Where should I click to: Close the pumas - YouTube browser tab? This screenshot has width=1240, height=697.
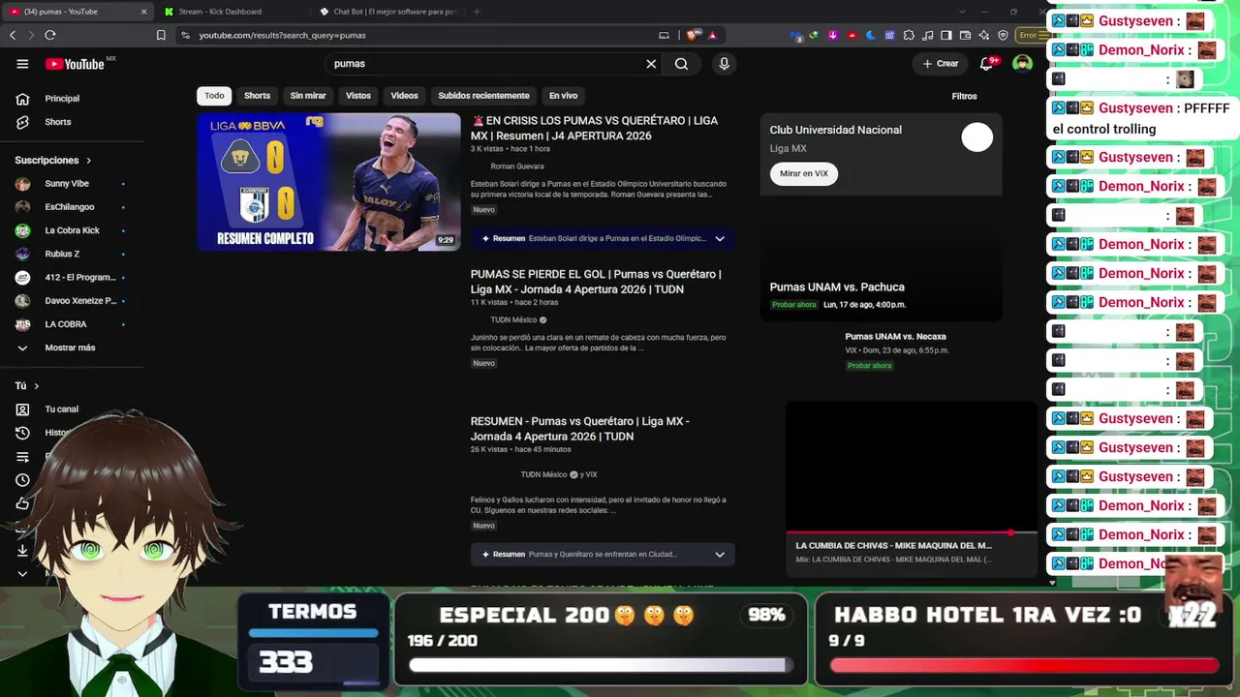[x=144, y=12]
